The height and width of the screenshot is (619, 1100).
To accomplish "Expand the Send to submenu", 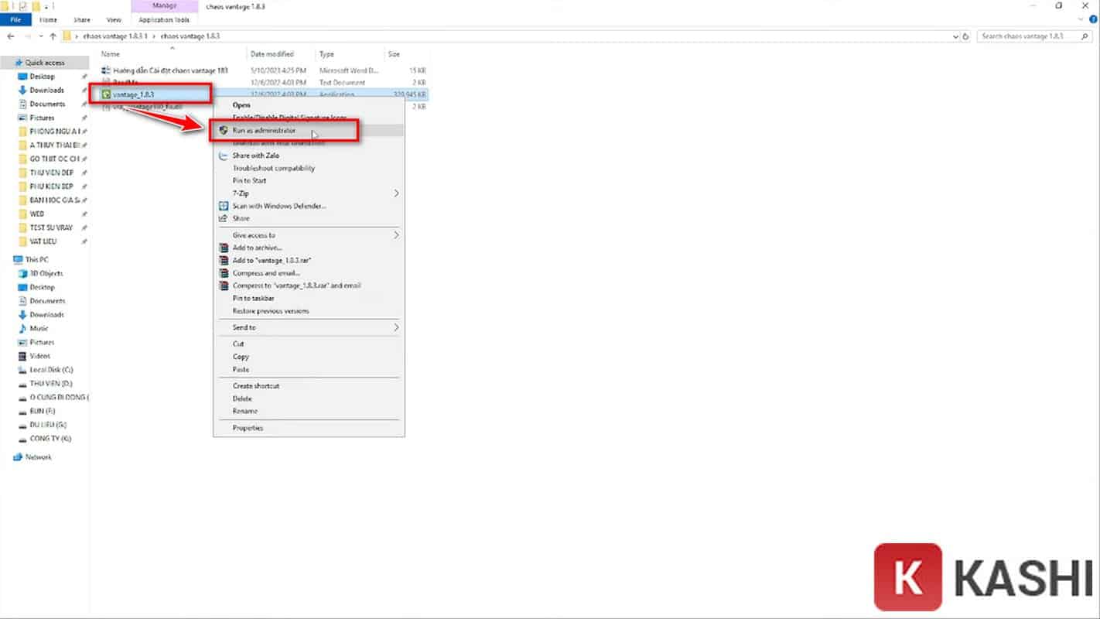I will [x=397, y=328].
